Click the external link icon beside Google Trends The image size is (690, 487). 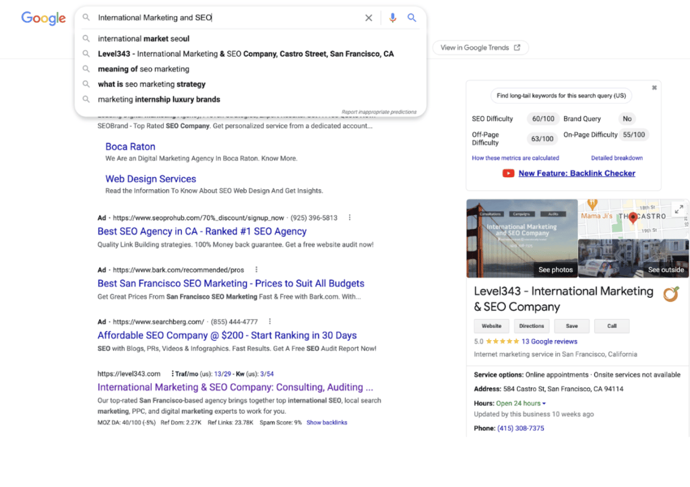[x=517, y=48]
